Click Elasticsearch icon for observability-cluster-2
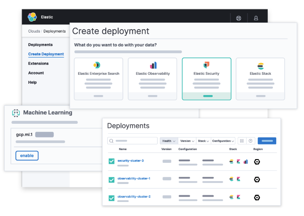 pos(232,197)
